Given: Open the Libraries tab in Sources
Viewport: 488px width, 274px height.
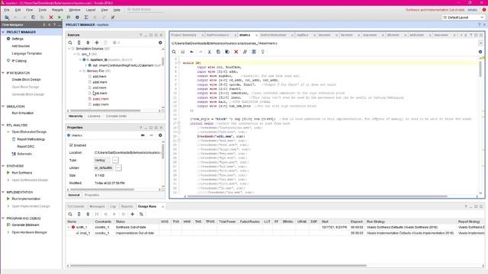Looking at the screenshot, I should tap(94, 116).
